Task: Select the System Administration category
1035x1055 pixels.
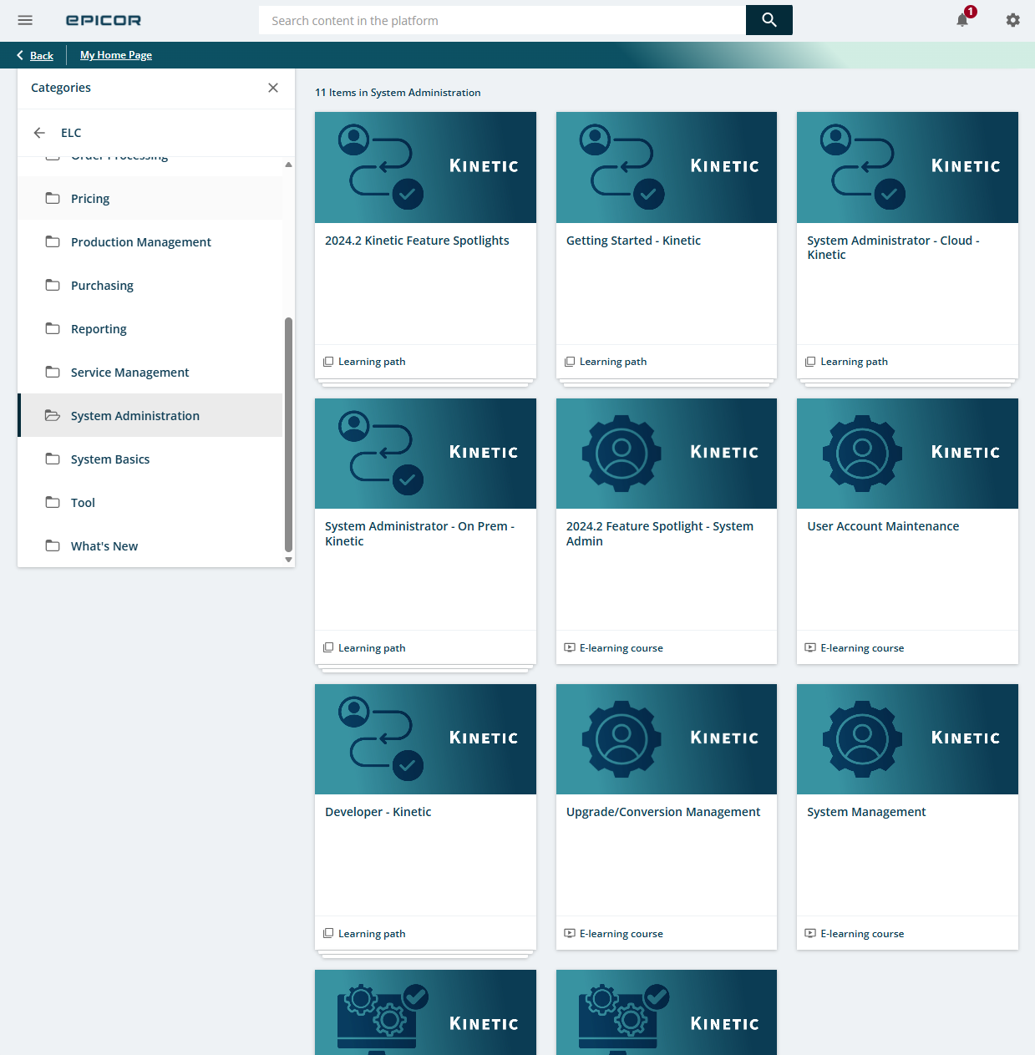Action: pyautogui.click(x=150, y=416)
